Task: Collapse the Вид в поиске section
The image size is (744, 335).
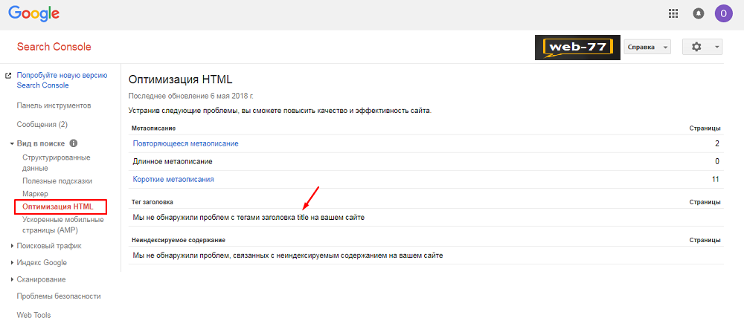Action: point(11,143)
